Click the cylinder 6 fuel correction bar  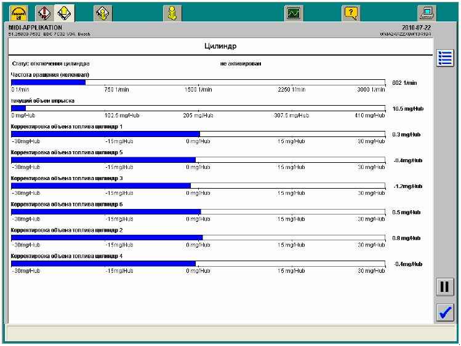pyautogui.click(x=198, y=211)
